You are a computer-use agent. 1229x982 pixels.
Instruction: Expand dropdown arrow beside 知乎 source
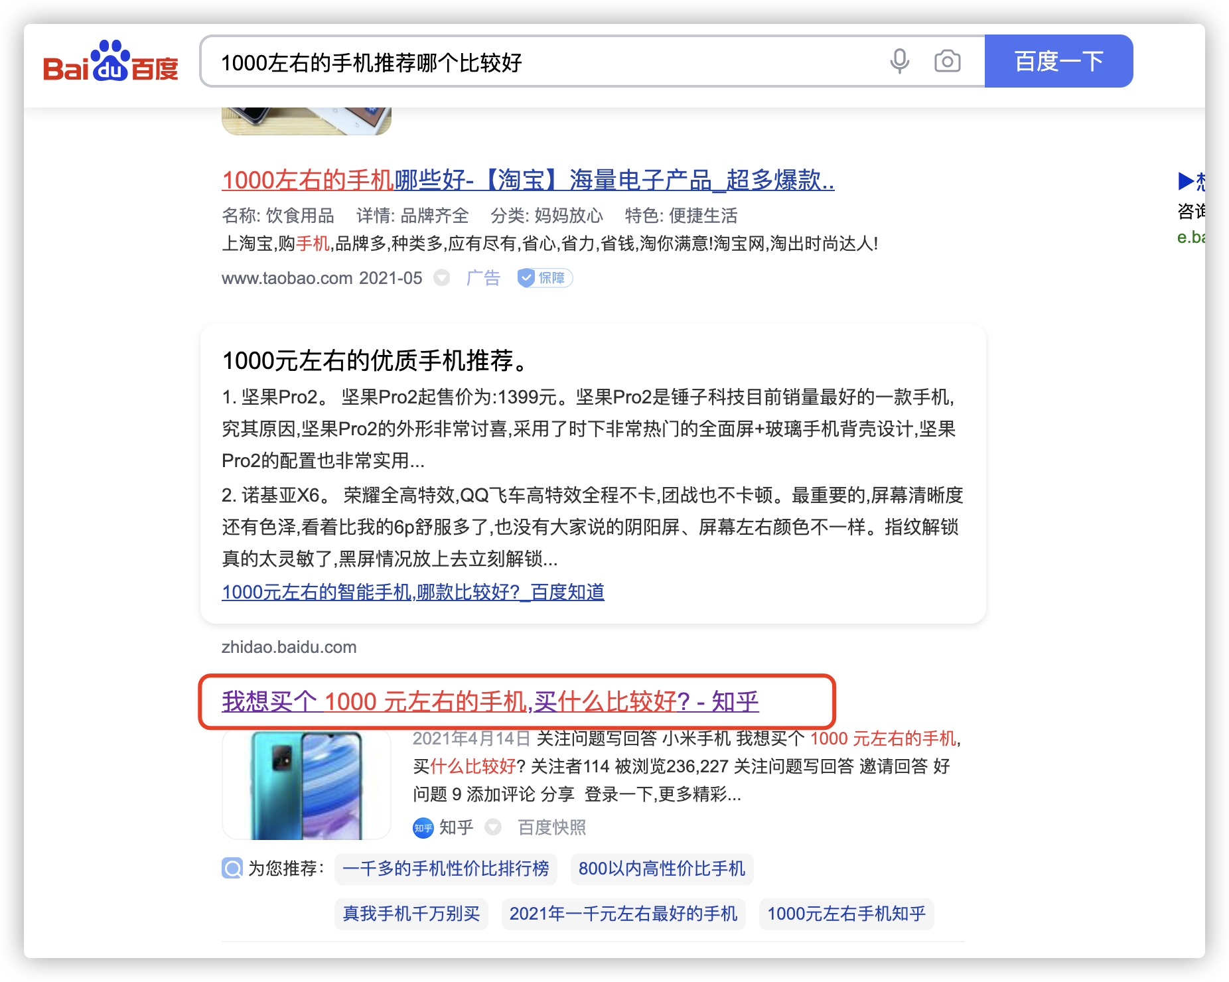click(492, 827)
